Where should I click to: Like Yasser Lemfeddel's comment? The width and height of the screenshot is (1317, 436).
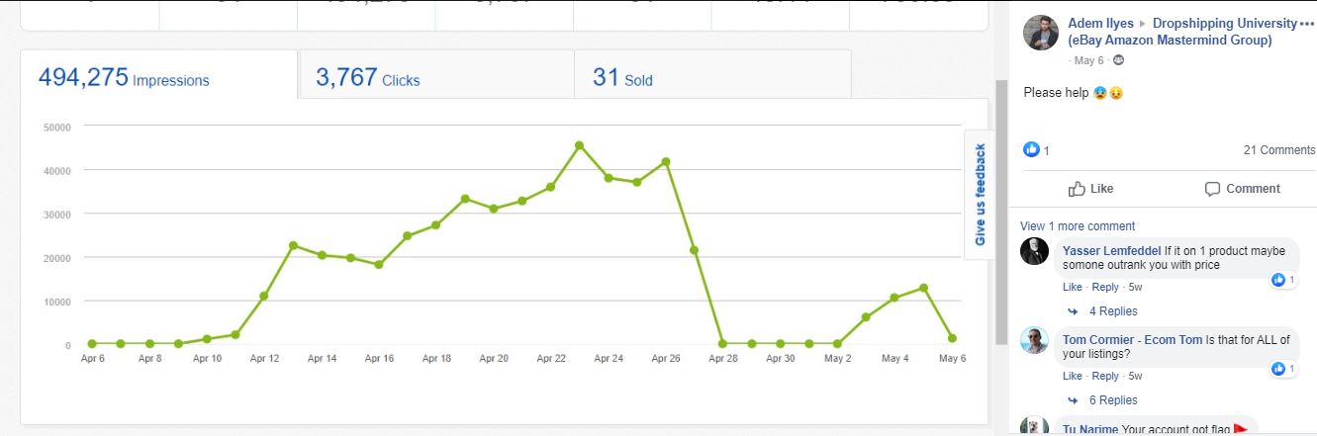(1072, 288)
